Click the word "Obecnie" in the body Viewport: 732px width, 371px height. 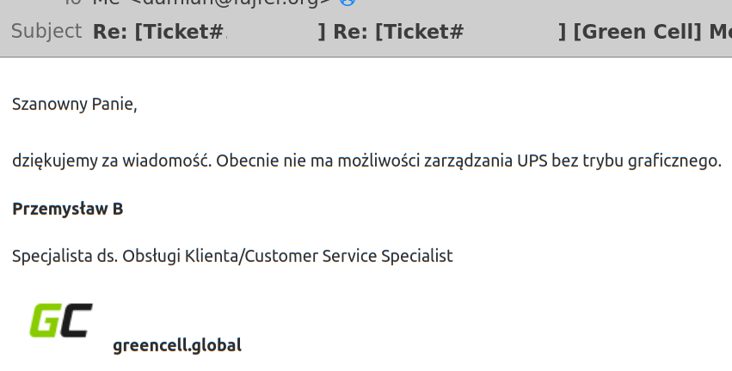tap(246, 161)
